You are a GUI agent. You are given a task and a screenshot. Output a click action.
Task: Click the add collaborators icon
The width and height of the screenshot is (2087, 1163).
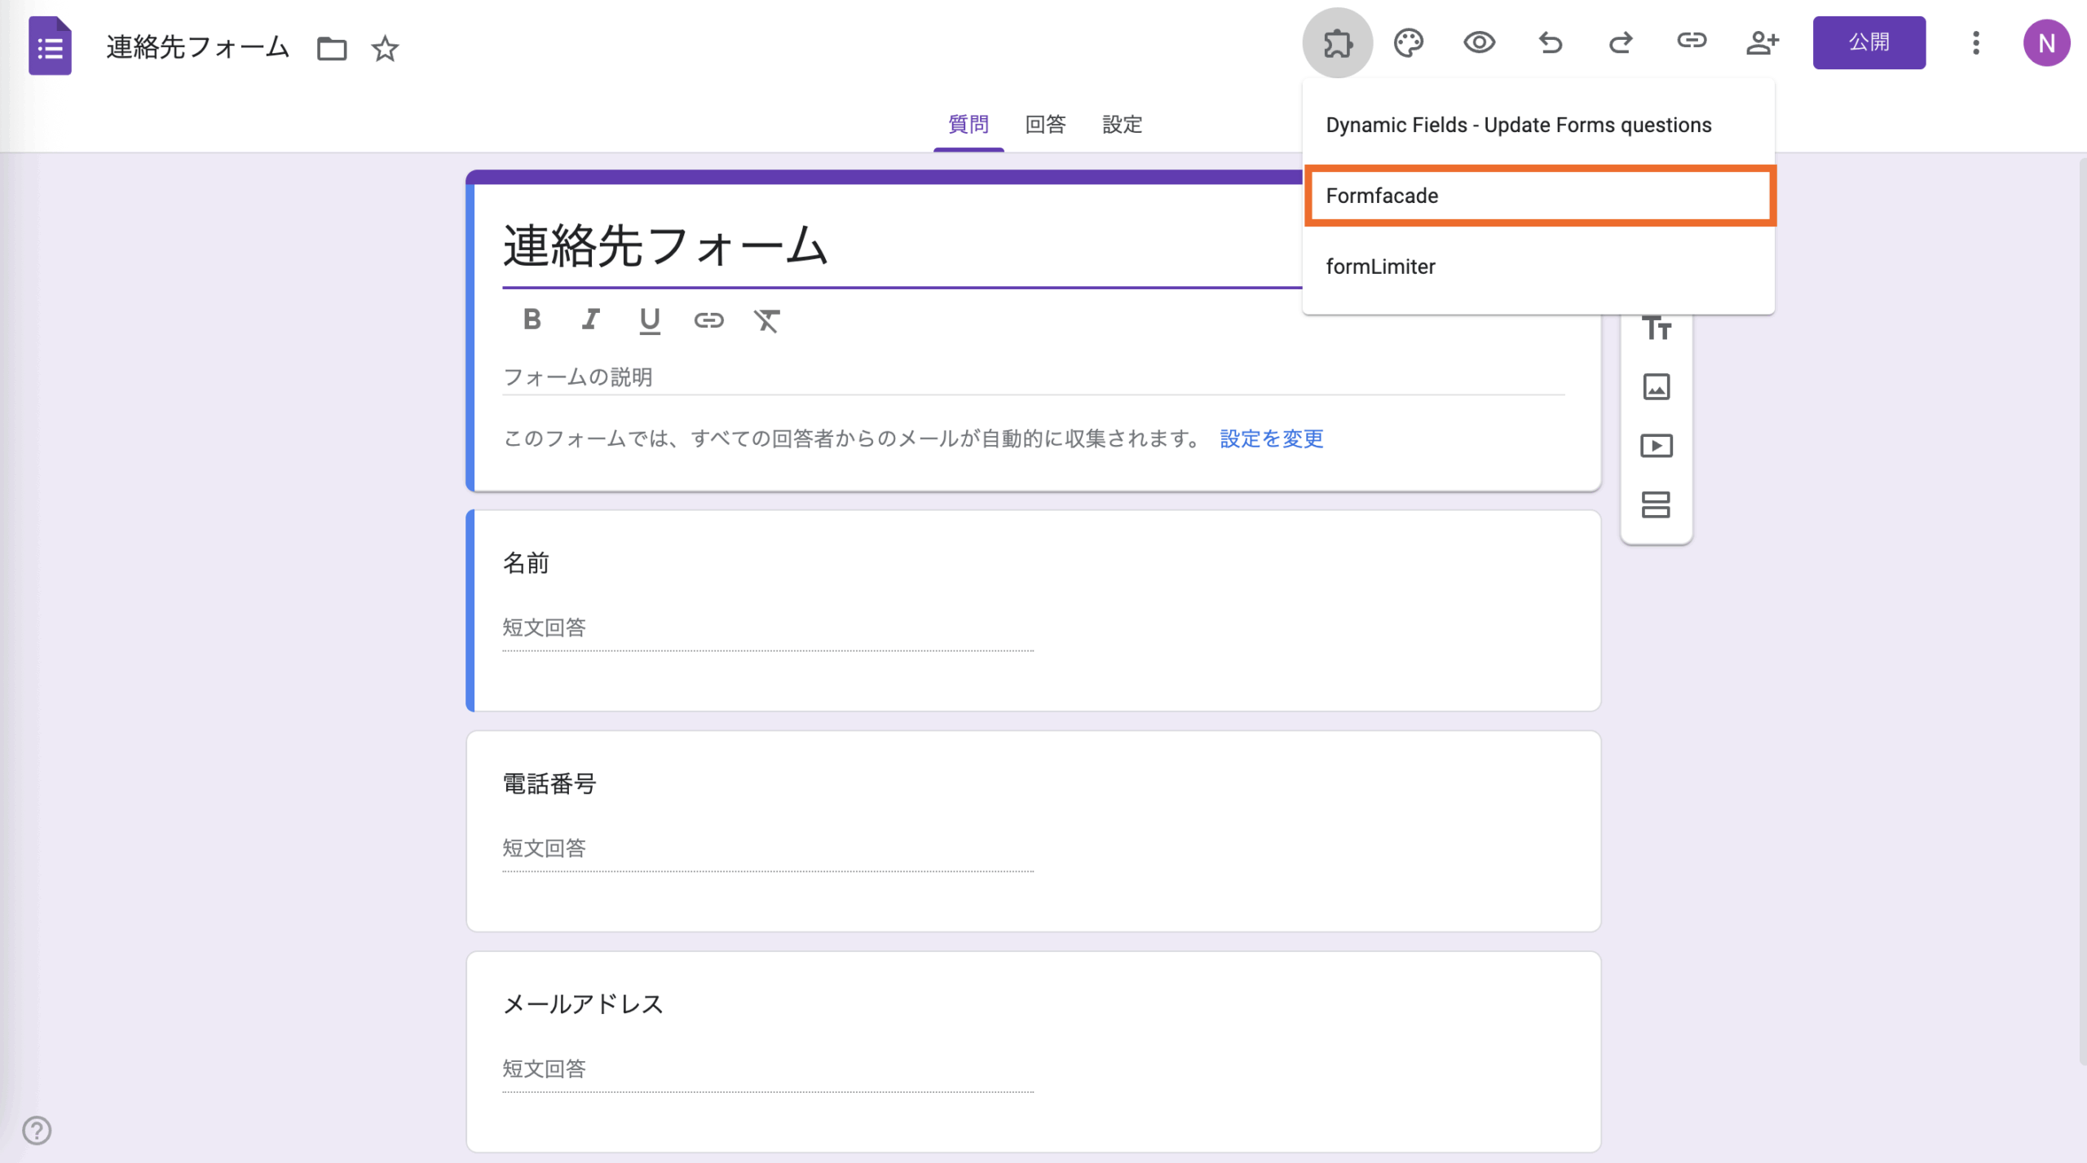1763,43
